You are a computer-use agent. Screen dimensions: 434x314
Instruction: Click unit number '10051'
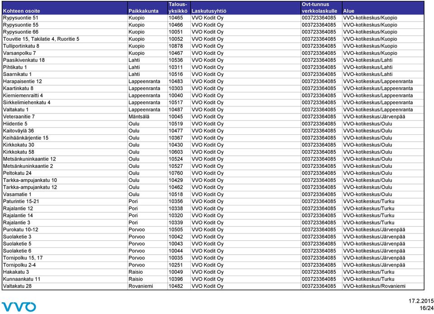point(176,32)
